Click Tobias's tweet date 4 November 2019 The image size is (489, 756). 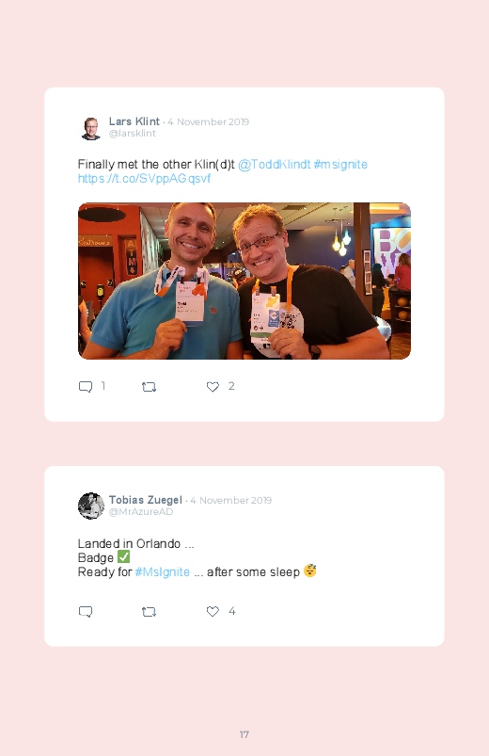[x=230, y=501]
